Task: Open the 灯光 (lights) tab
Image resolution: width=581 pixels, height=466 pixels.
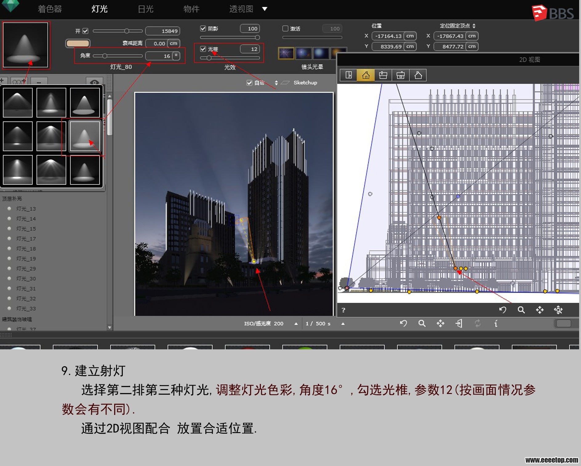Action: (x=99, y=9)
